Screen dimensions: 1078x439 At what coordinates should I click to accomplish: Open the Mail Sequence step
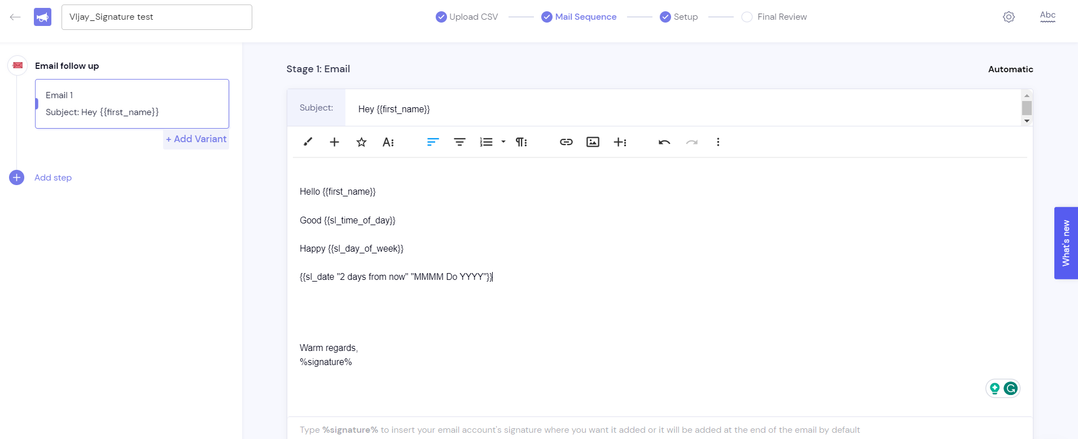579,17
